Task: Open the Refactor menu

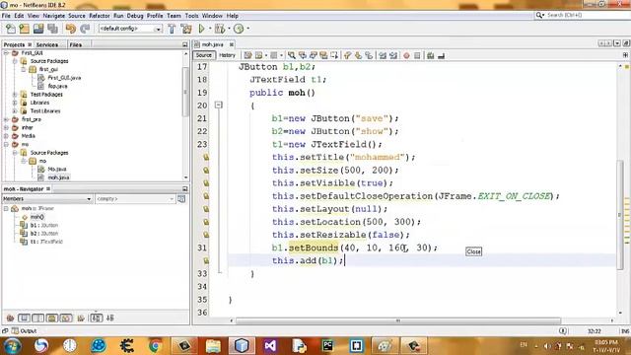Action: click(x=100, y=16)
